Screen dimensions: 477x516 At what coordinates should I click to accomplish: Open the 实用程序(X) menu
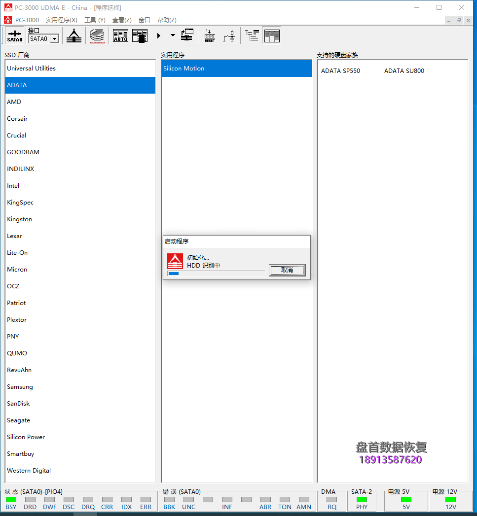(x=62, y=20)
